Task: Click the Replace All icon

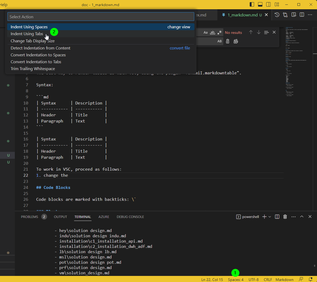Action: point(236,41)
